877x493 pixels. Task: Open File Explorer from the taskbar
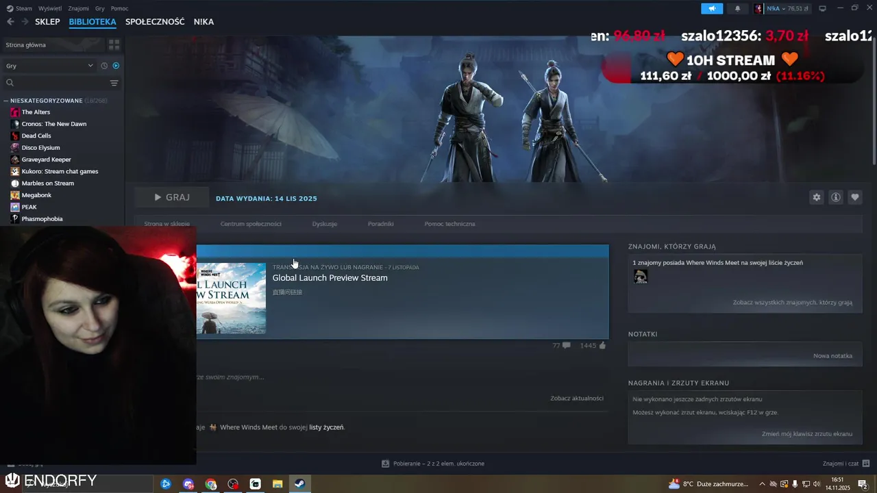tap(277, 483)
